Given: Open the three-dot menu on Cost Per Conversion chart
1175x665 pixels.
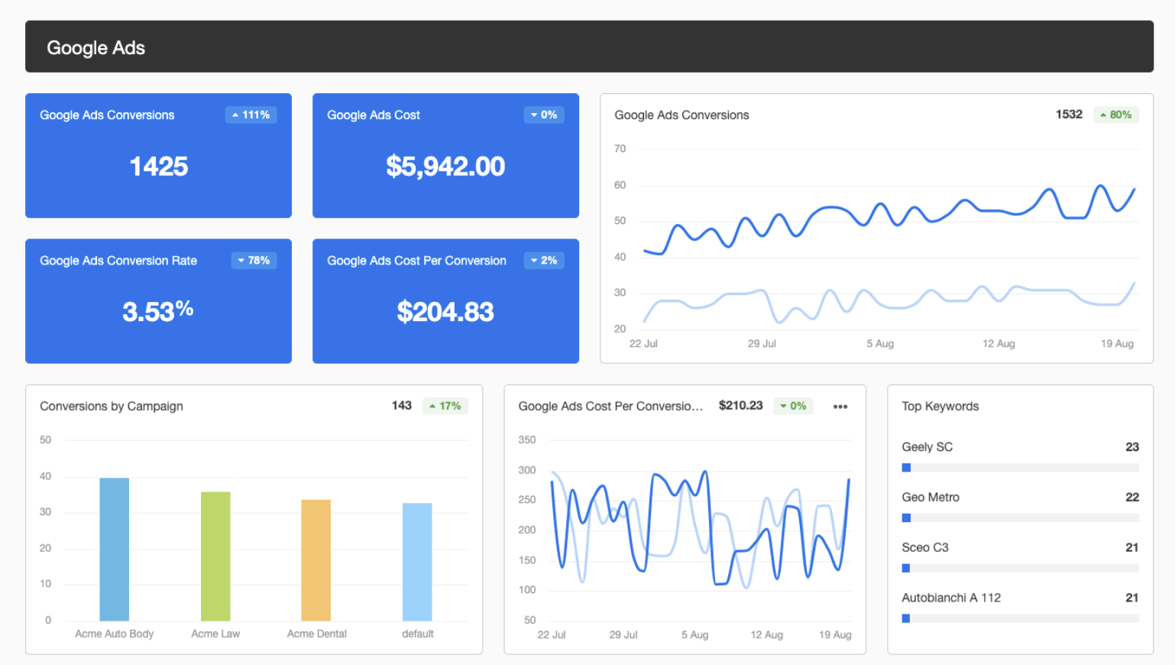Looking at the screenshot, I should click(840, 407).
